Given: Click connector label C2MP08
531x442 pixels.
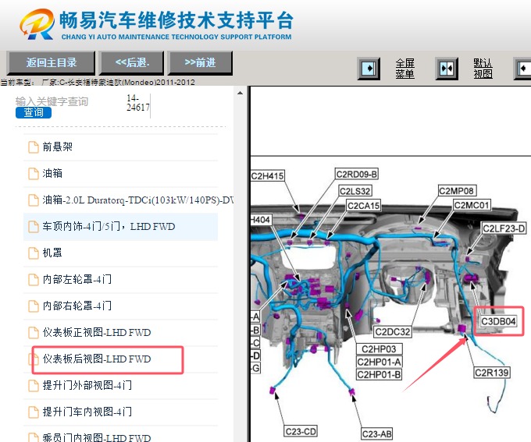Looking at the screenshot, I should 457,191.
